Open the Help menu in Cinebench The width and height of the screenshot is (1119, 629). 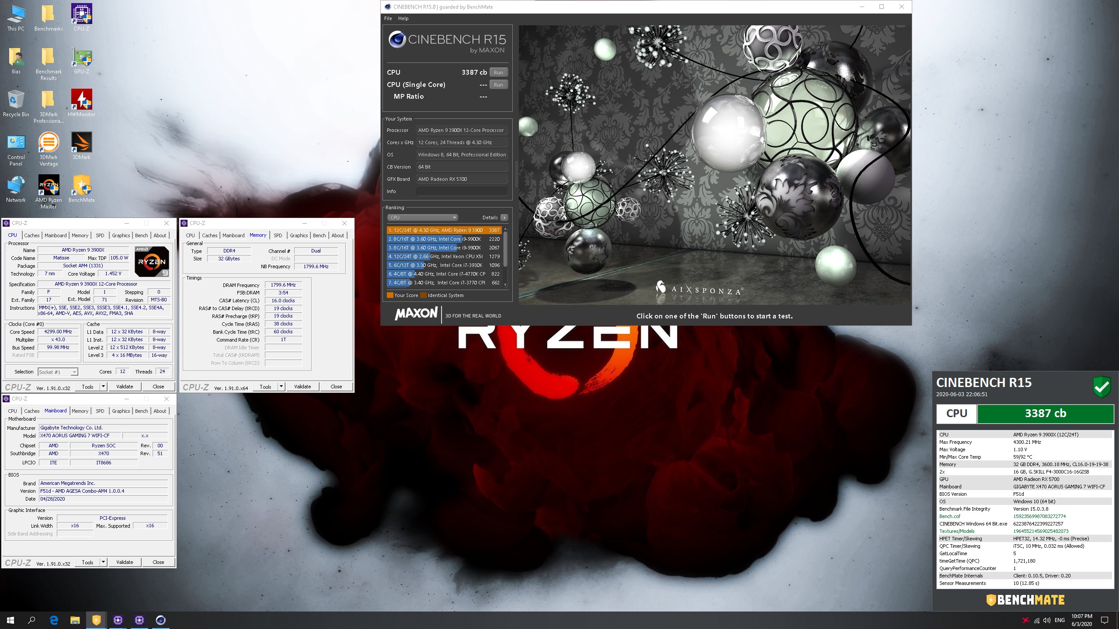(x=403, y=18)
